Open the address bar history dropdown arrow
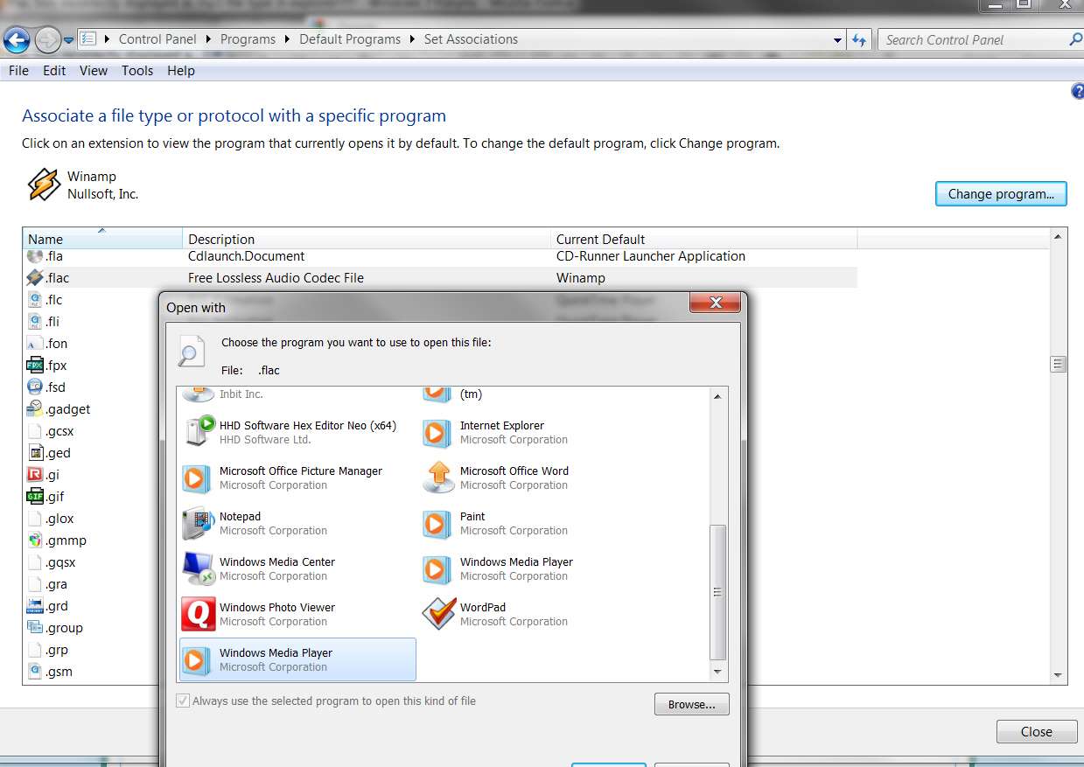Image resolution: width=1084 pixels, height=767 pixels. tap(838, 39)
